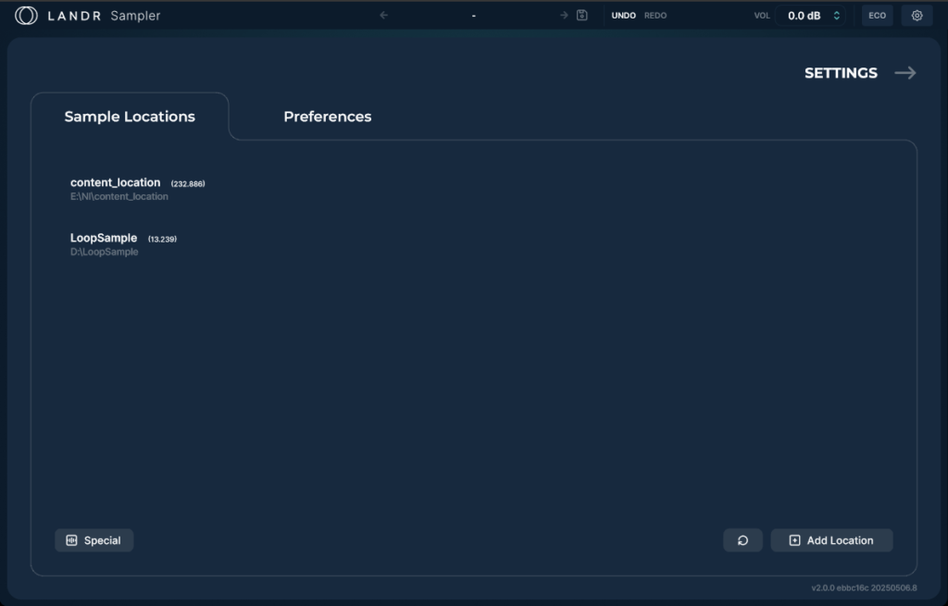The width and height of the screenshot is (948, 606).
Task: Click the LANDR logo icon
Action: [26, 16]
